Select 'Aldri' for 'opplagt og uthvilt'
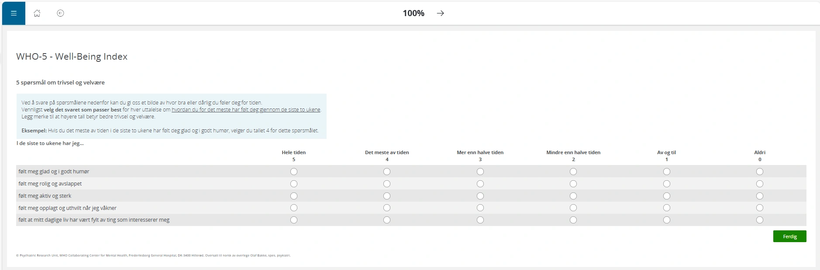The height and width of the screenshot is (270, 820). tap(760, 208)
